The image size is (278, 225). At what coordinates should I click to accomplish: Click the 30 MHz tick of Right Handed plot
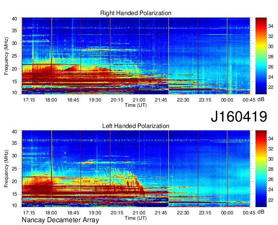14,43
